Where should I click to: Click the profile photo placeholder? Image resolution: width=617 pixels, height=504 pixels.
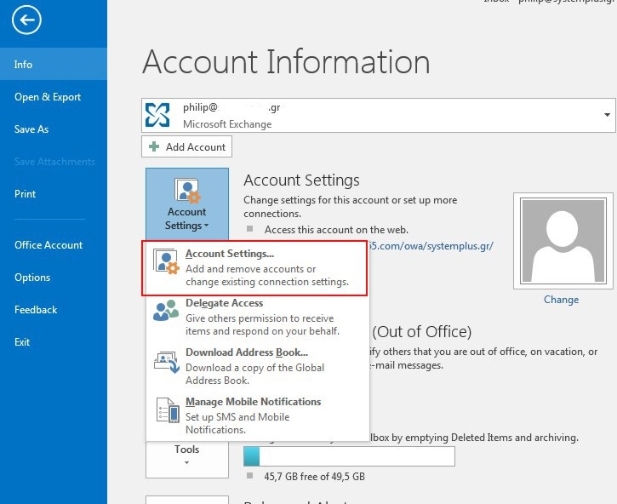563,241
